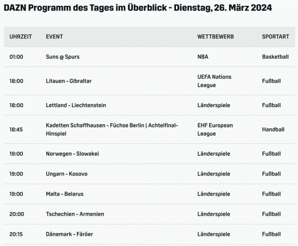Select the Handball sport label
This screenshot has height=246, width=298.
pyautogui.click(x=273, y=130)
